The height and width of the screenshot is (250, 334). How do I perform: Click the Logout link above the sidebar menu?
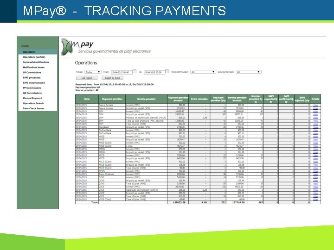(x=25, y=46)
